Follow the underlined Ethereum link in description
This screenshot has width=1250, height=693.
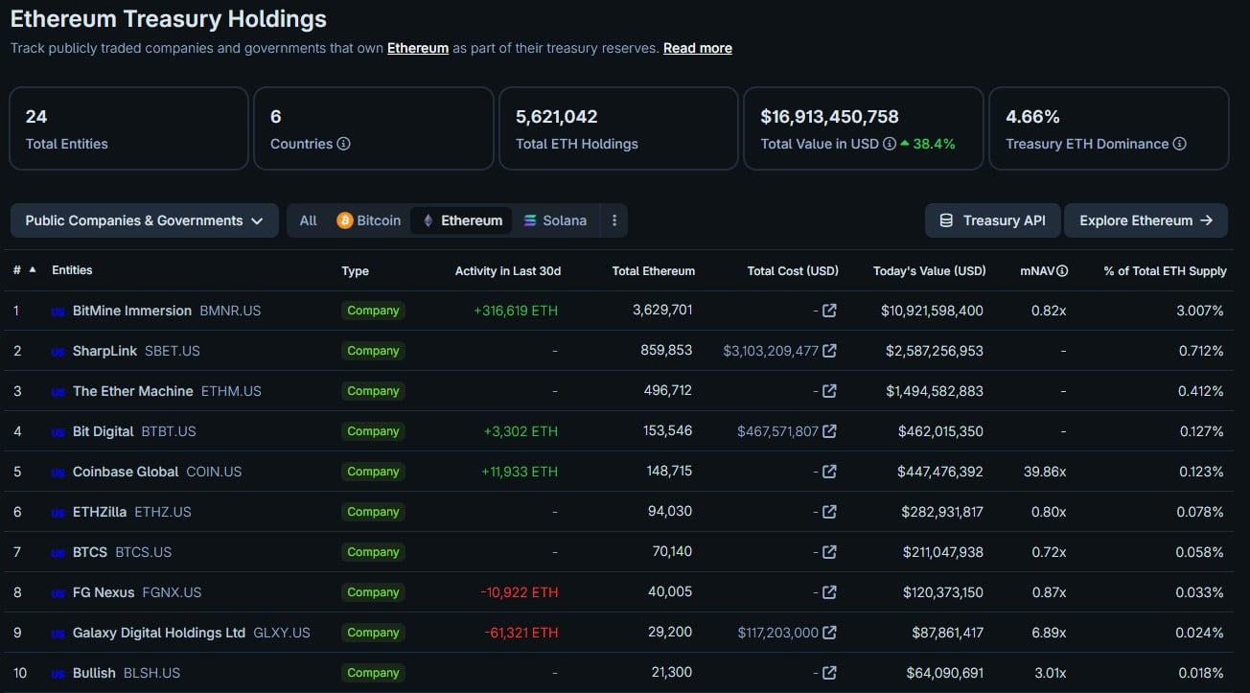coord(418,48)
